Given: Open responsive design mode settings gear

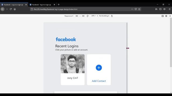Looking at the screenshot, I should tap(166, 16).
